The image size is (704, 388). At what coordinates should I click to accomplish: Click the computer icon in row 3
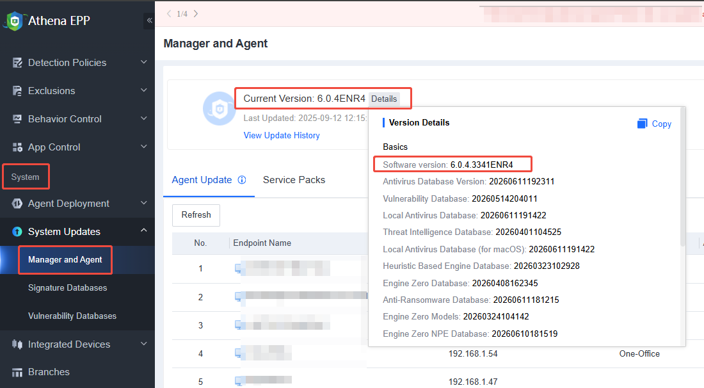click(239, 325)
